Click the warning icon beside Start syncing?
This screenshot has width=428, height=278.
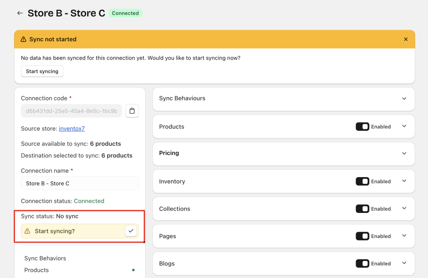(x=28, y=231)
